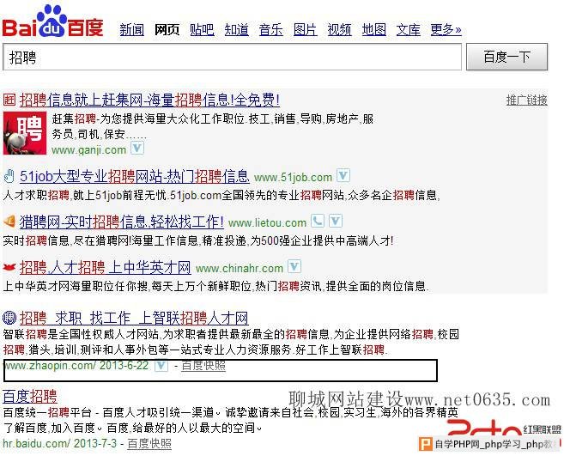Click the search input field containing 招聘

coord(232,58)
